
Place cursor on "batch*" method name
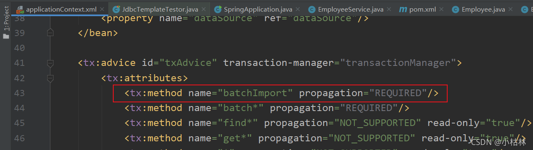click(x=241, y=108)
